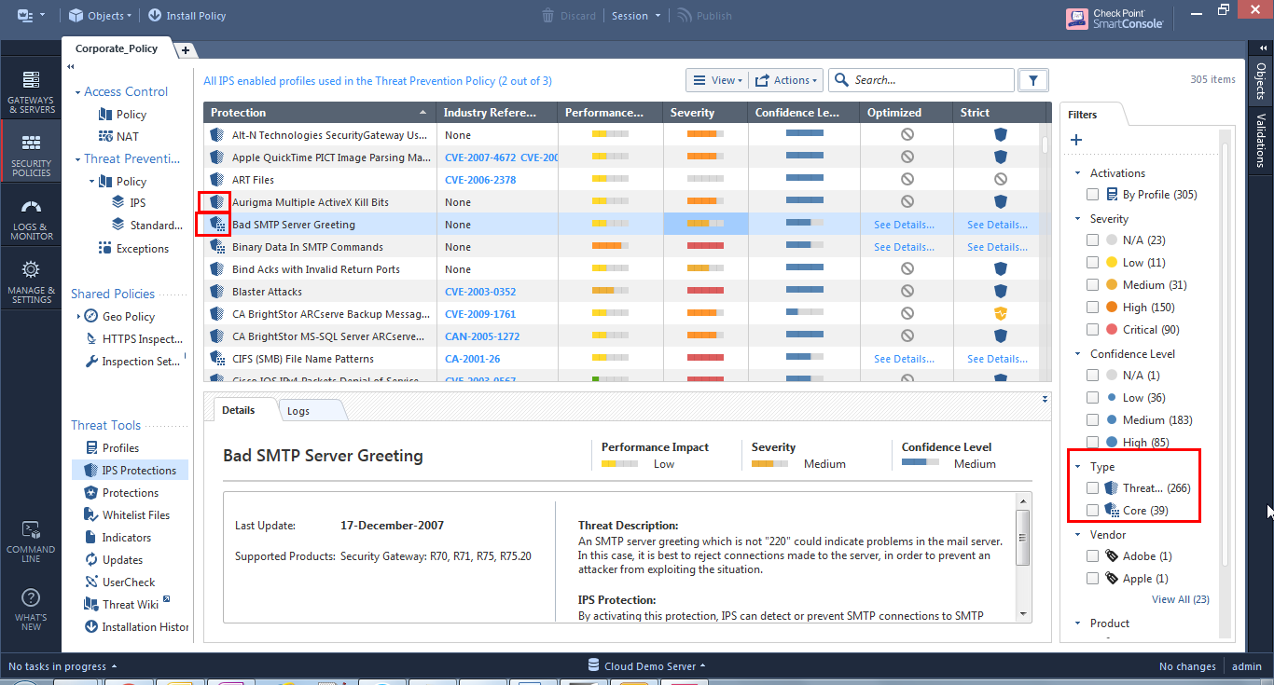Open CVE-2006-2378 reference link

(x=480, y=180)
